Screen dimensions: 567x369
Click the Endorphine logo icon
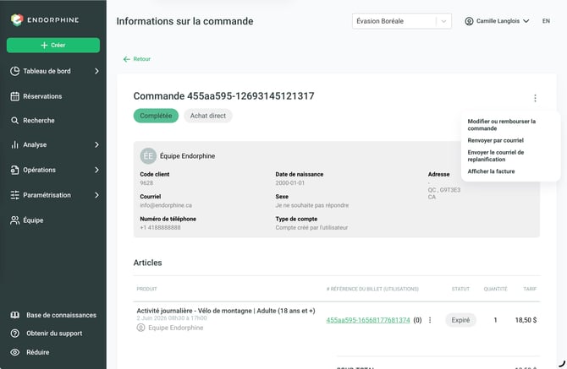[17, 19]
